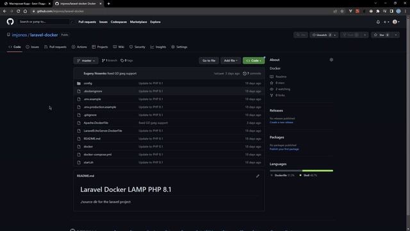This screenshot has width=410, height=231.
Task: Select the Insights tab
Action: 158,47
